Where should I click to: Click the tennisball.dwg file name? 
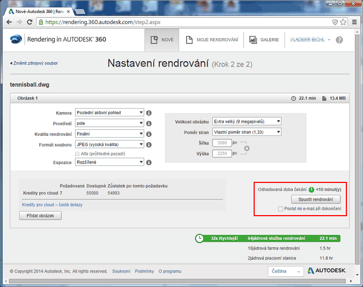[x=29, y=85]
